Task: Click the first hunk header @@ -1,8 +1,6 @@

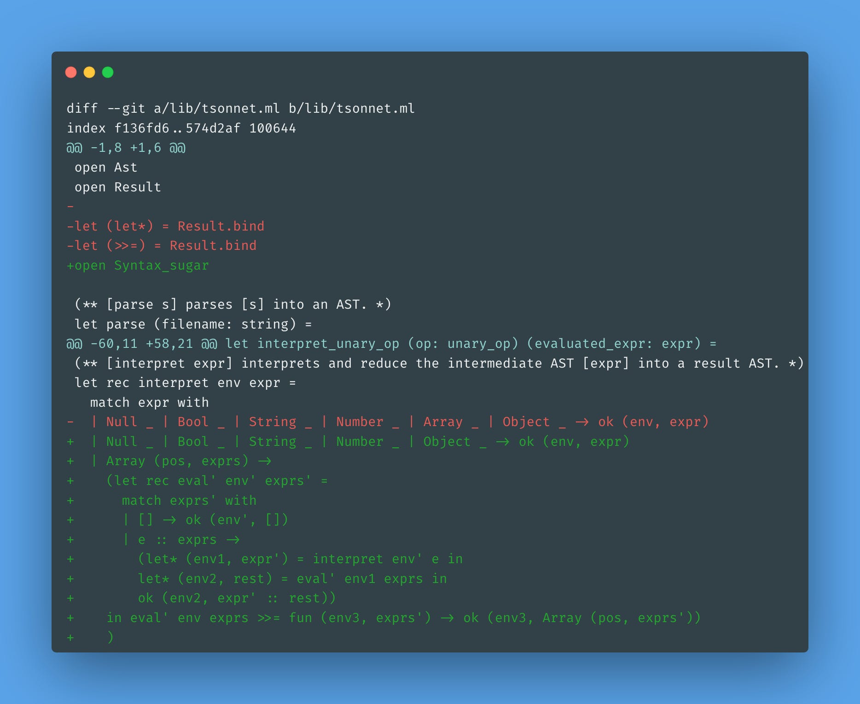Action: click(126, 148)
